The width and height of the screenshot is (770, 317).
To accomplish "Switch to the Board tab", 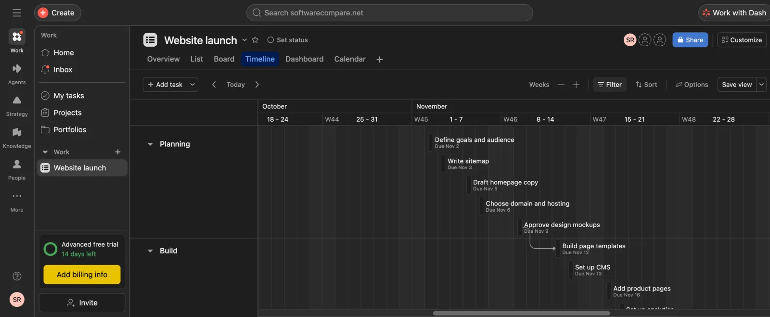I will pyautogui.click(x=224, y=59).
